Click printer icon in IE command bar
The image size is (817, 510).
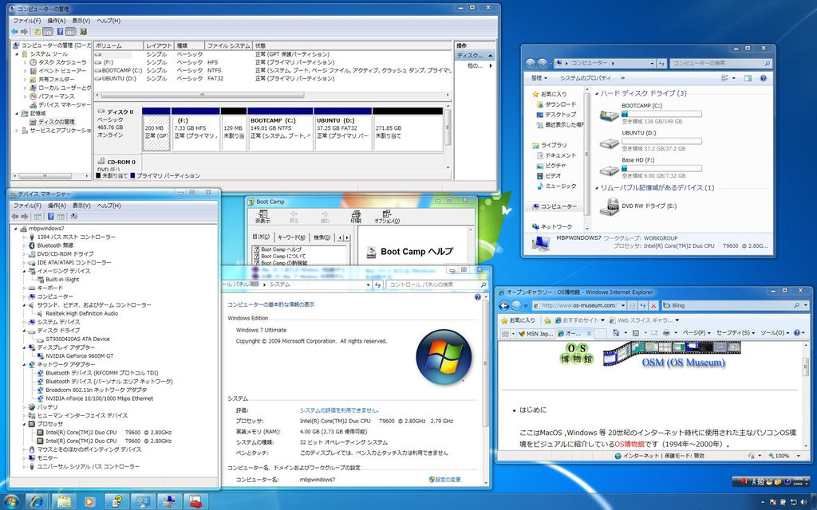[666, 332]
